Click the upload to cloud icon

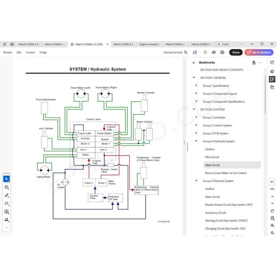click(214, 52)
